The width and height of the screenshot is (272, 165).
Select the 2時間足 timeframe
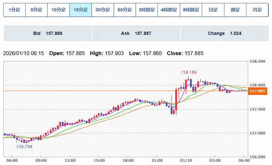tap(147, 10)
